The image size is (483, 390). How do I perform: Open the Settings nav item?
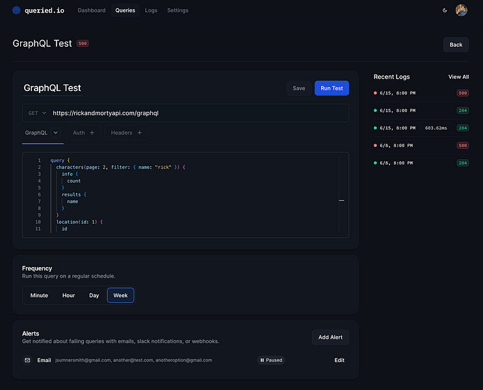[177, 10]
